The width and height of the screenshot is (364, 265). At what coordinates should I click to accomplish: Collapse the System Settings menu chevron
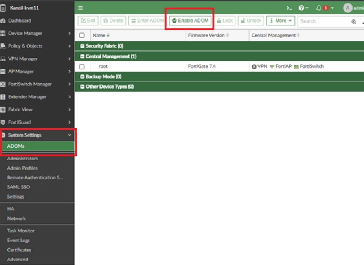pyautogui.click(x=69, y=135)
